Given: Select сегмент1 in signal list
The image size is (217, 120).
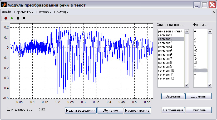Looking at the screenshot, I should point(171,35).
